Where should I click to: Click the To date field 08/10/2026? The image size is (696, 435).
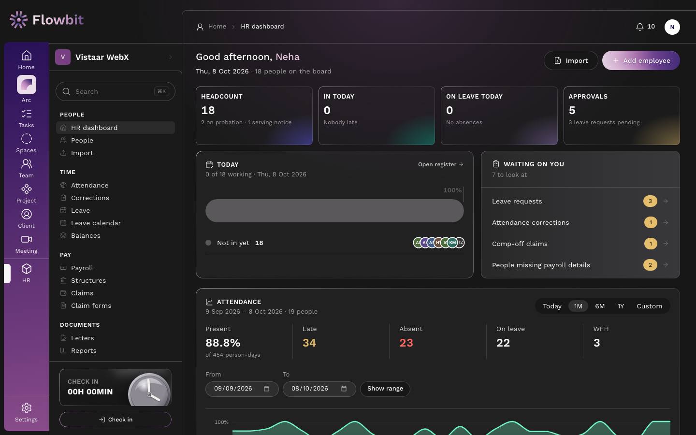coord(319,389)
